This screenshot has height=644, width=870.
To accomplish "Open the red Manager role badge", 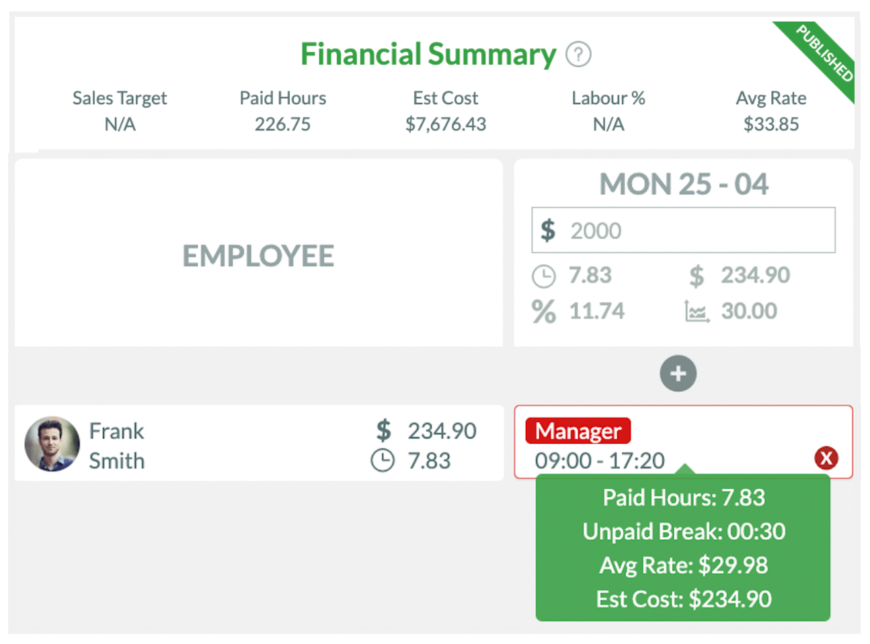I will [x=577, y=431].
